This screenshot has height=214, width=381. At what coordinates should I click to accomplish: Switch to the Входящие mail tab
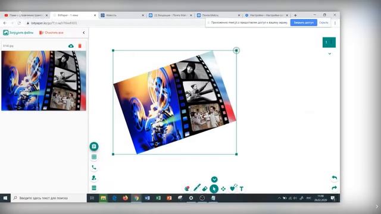(171, 15)
